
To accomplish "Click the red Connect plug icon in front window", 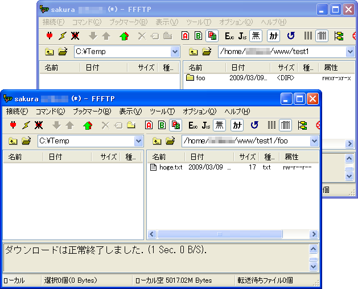I will 13,125.
